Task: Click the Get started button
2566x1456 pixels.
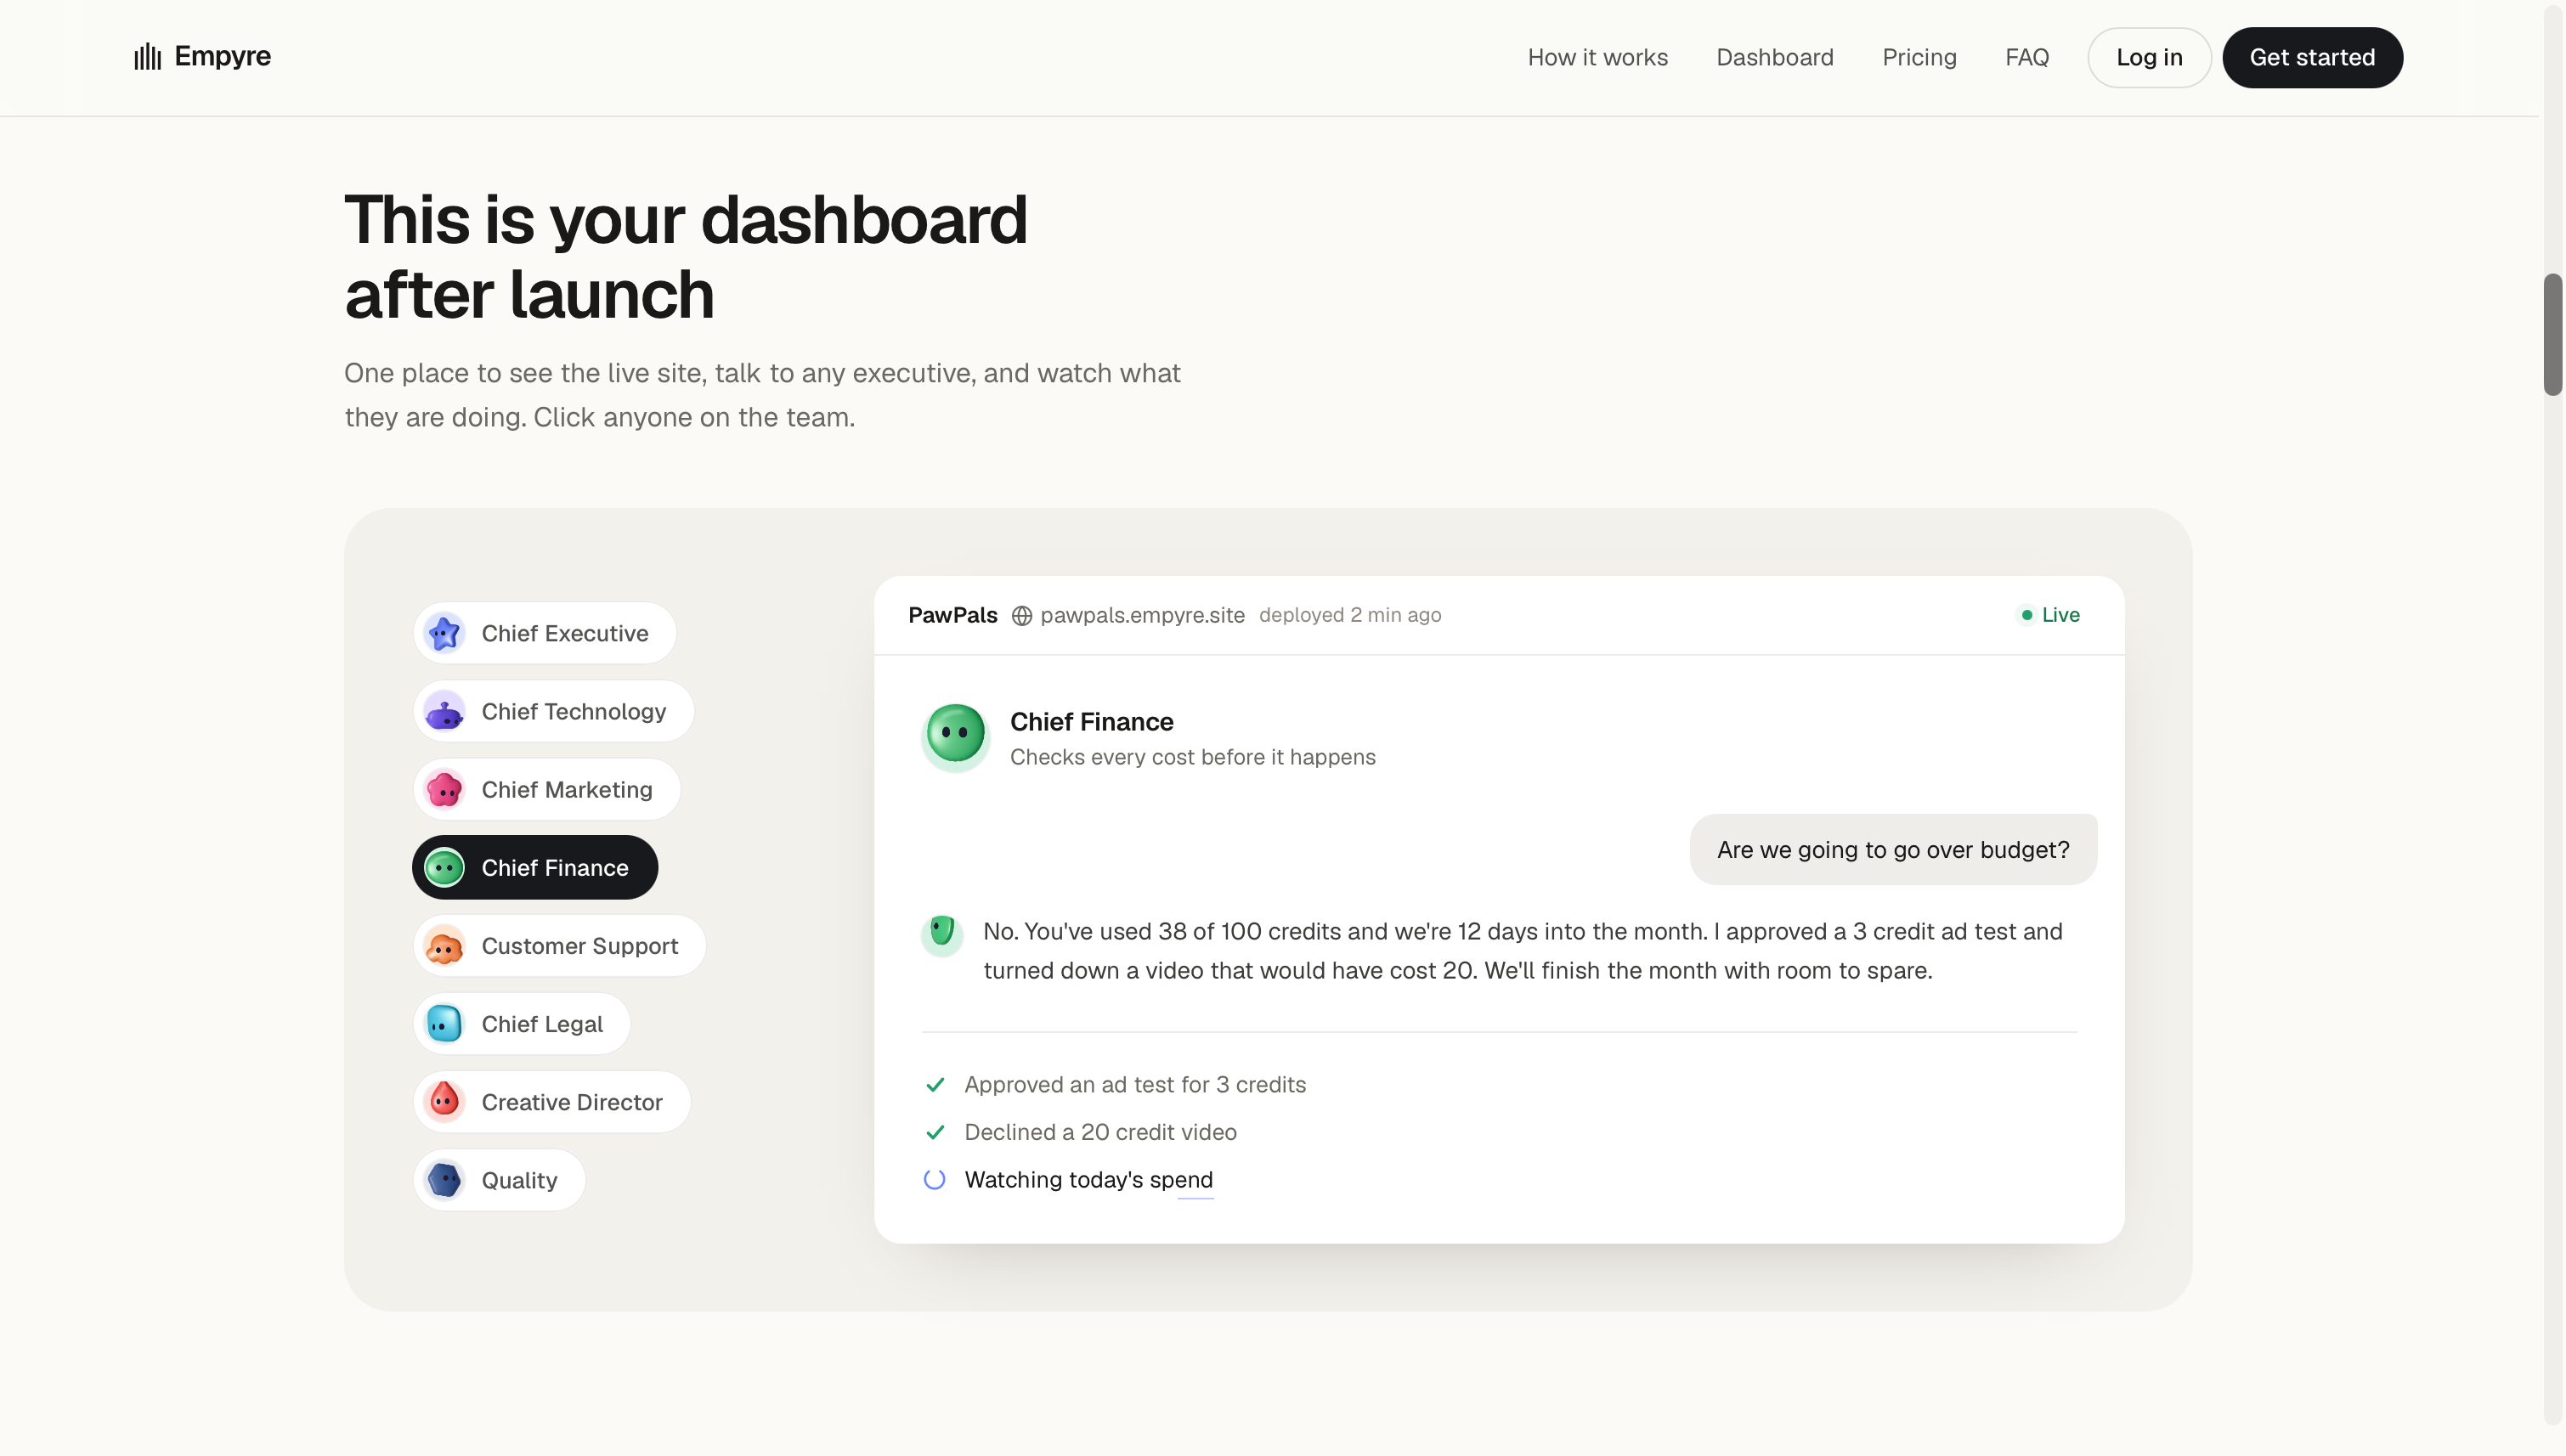Action: click(2311, 57)
